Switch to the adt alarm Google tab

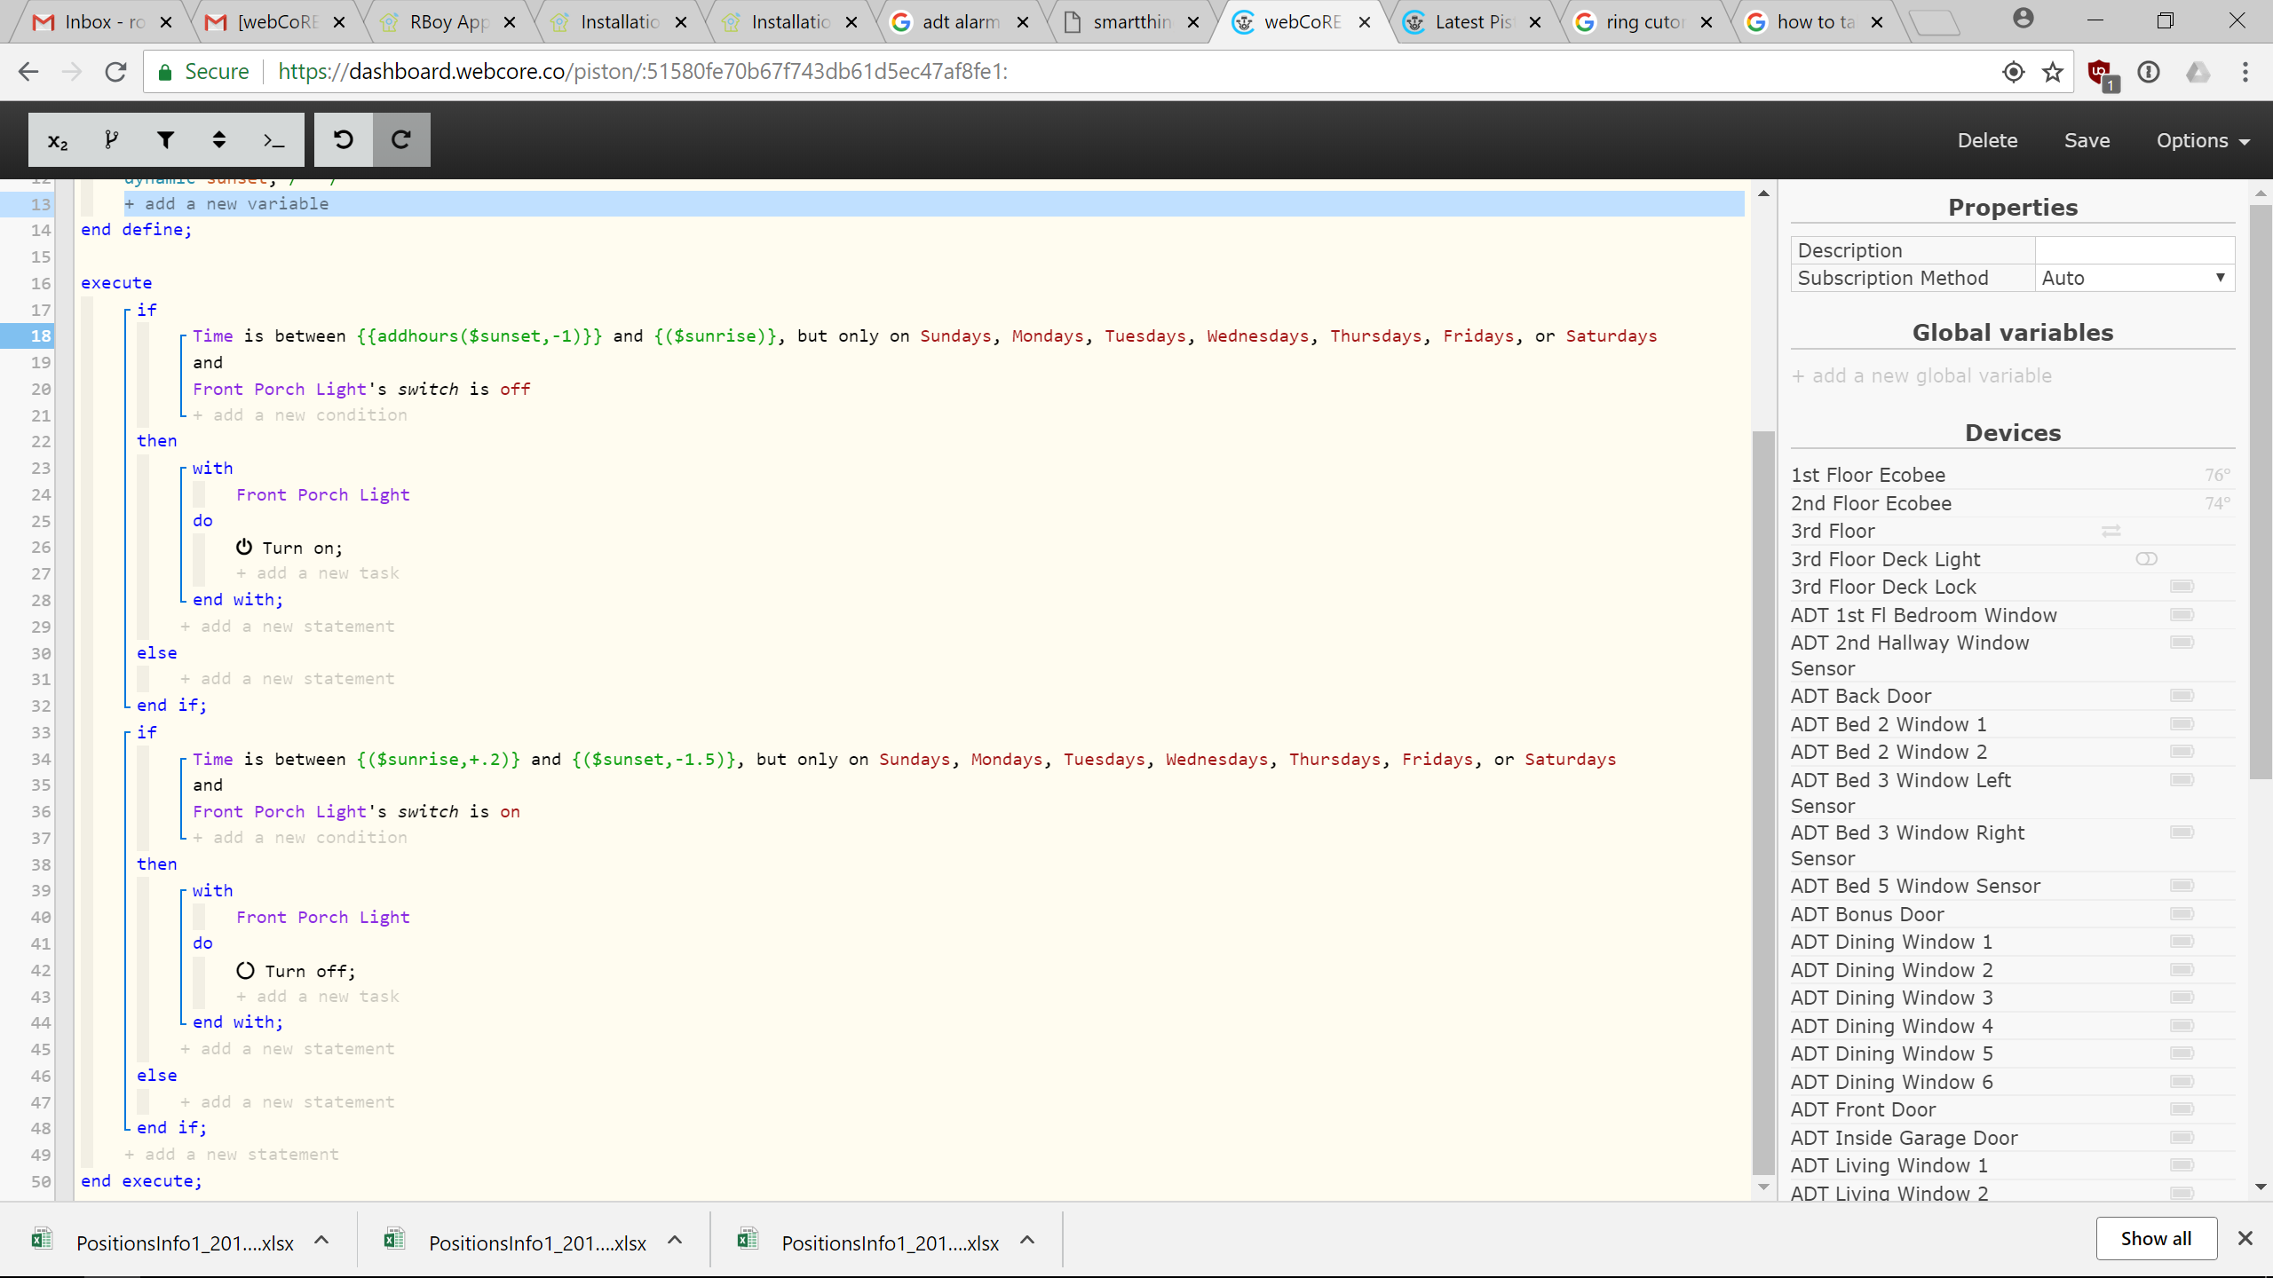click(x=961, y=22)
